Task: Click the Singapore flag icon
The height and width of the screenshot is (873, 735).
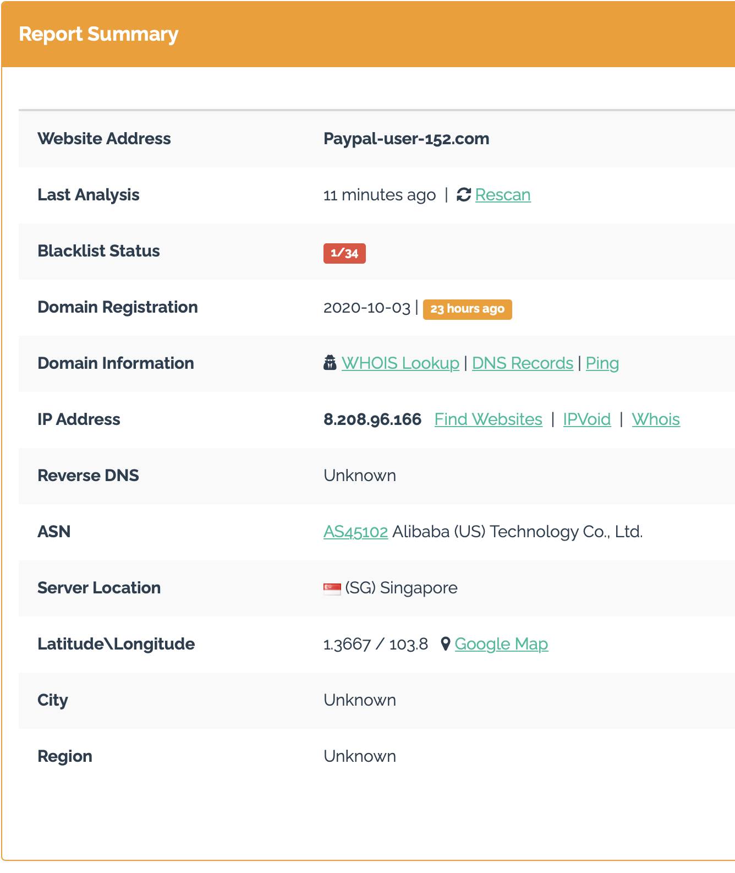Action: point(332,588)
